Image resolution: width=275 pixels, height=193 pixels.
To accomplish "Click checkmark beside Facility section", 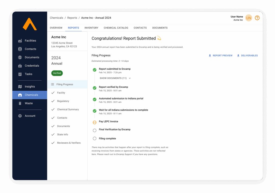I will (x=53, y=93).
